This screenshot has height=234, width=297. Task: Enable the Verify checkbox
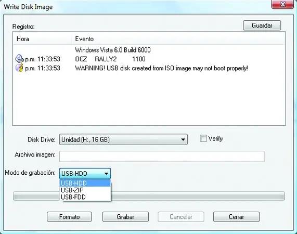tap(203, 138)
